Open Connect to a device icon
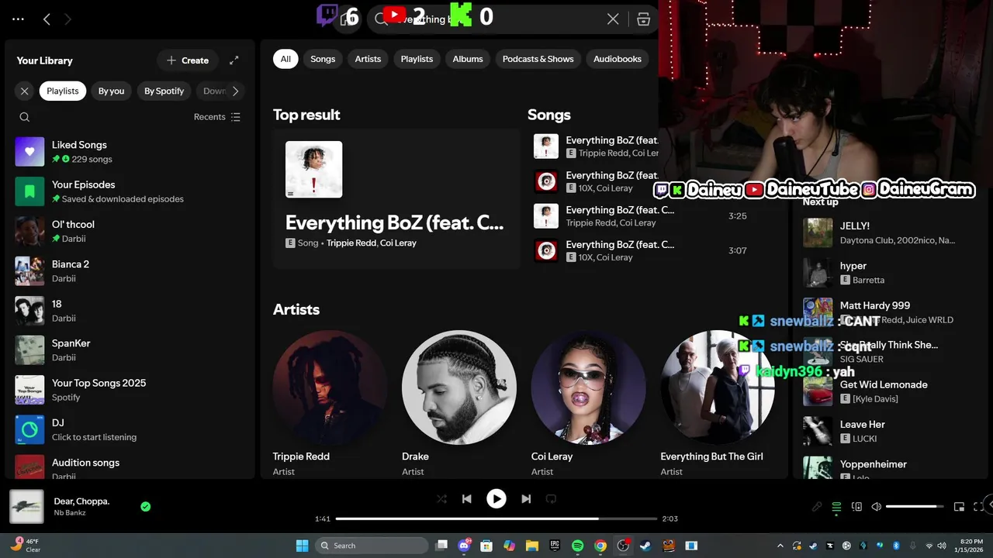993x558 pixels. coord(856,507)
